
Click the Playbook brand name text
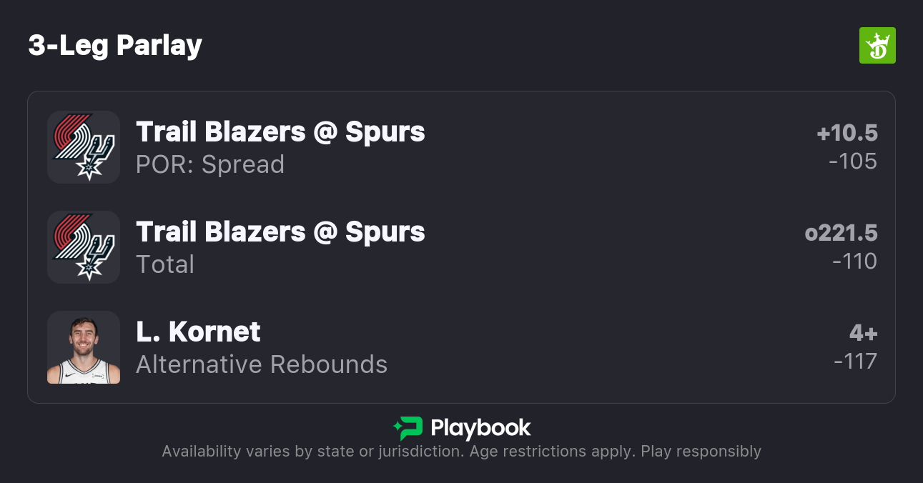480,428
